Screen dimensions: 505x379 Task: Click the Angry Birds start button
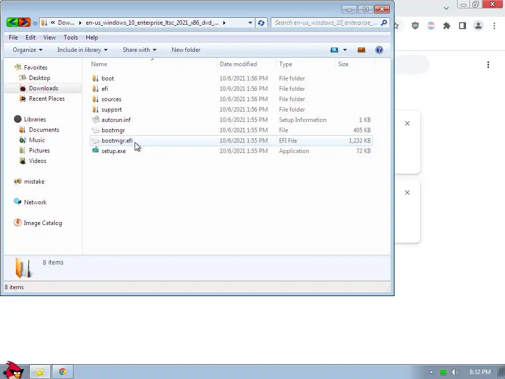13,370
